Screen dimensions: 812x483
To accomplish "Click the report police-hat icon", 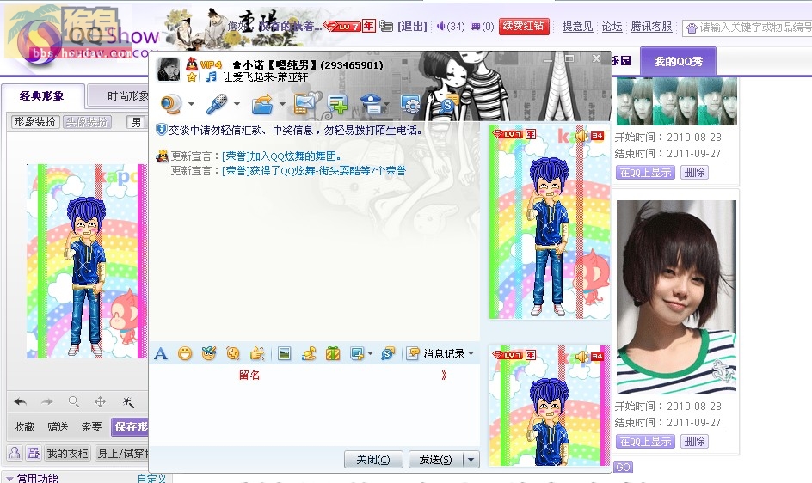I will click(372, 103).
